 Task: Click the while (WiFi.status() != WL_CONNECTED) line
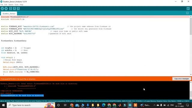click(x=21, y=72)
